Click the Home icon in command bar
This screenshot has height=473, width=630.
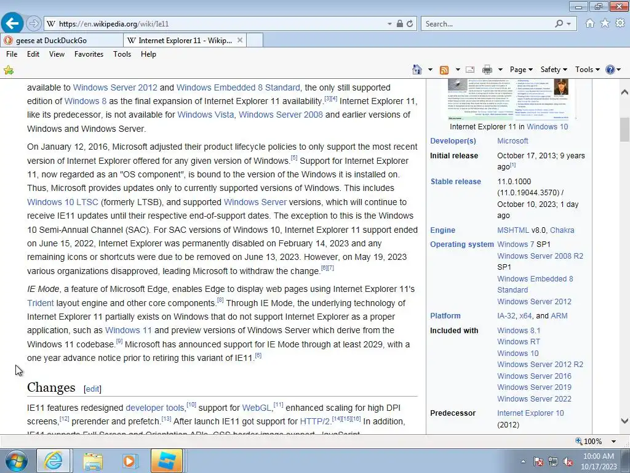tap(417, 70)
